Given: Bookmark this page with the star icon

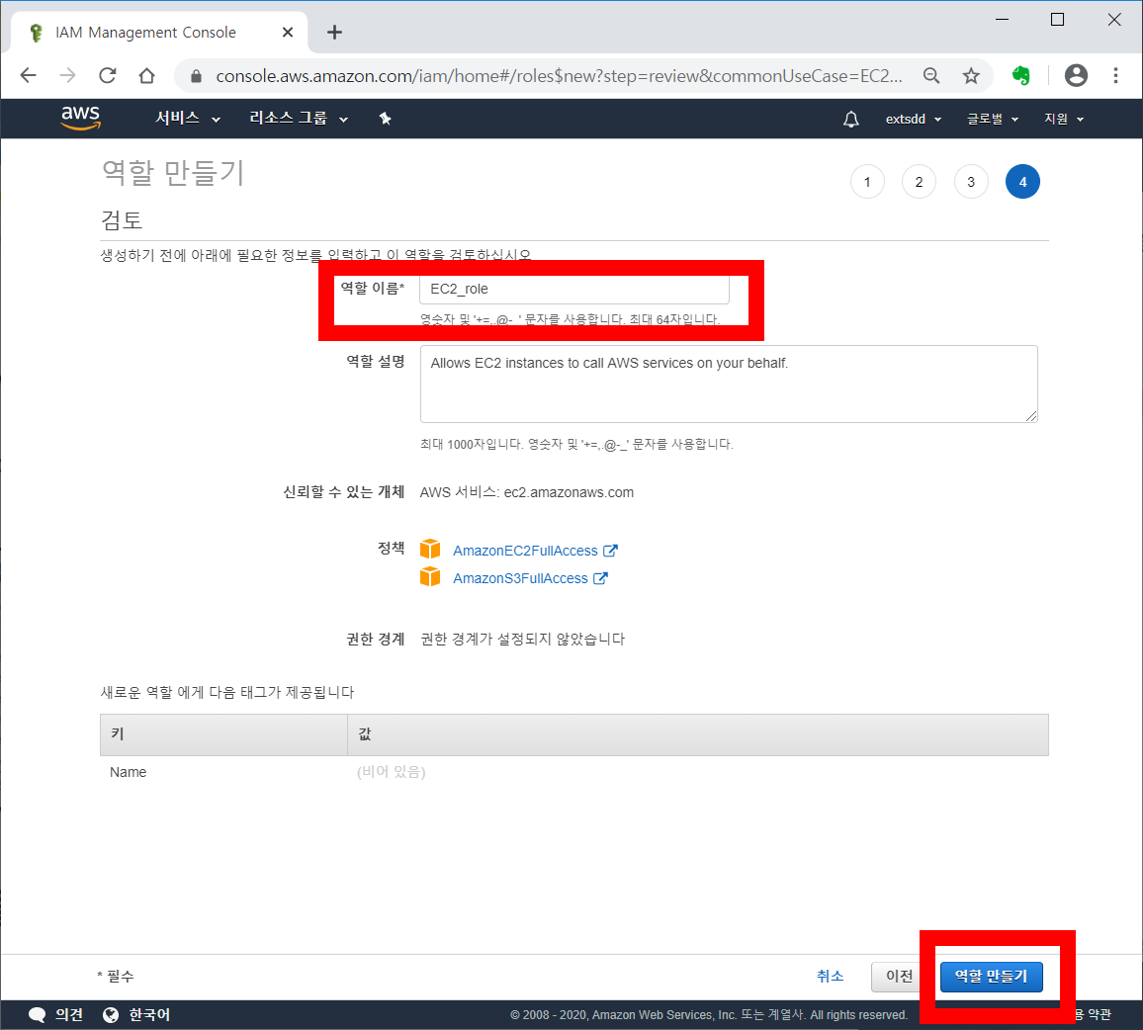Looking at the screenshot, I should click(971, 76).
